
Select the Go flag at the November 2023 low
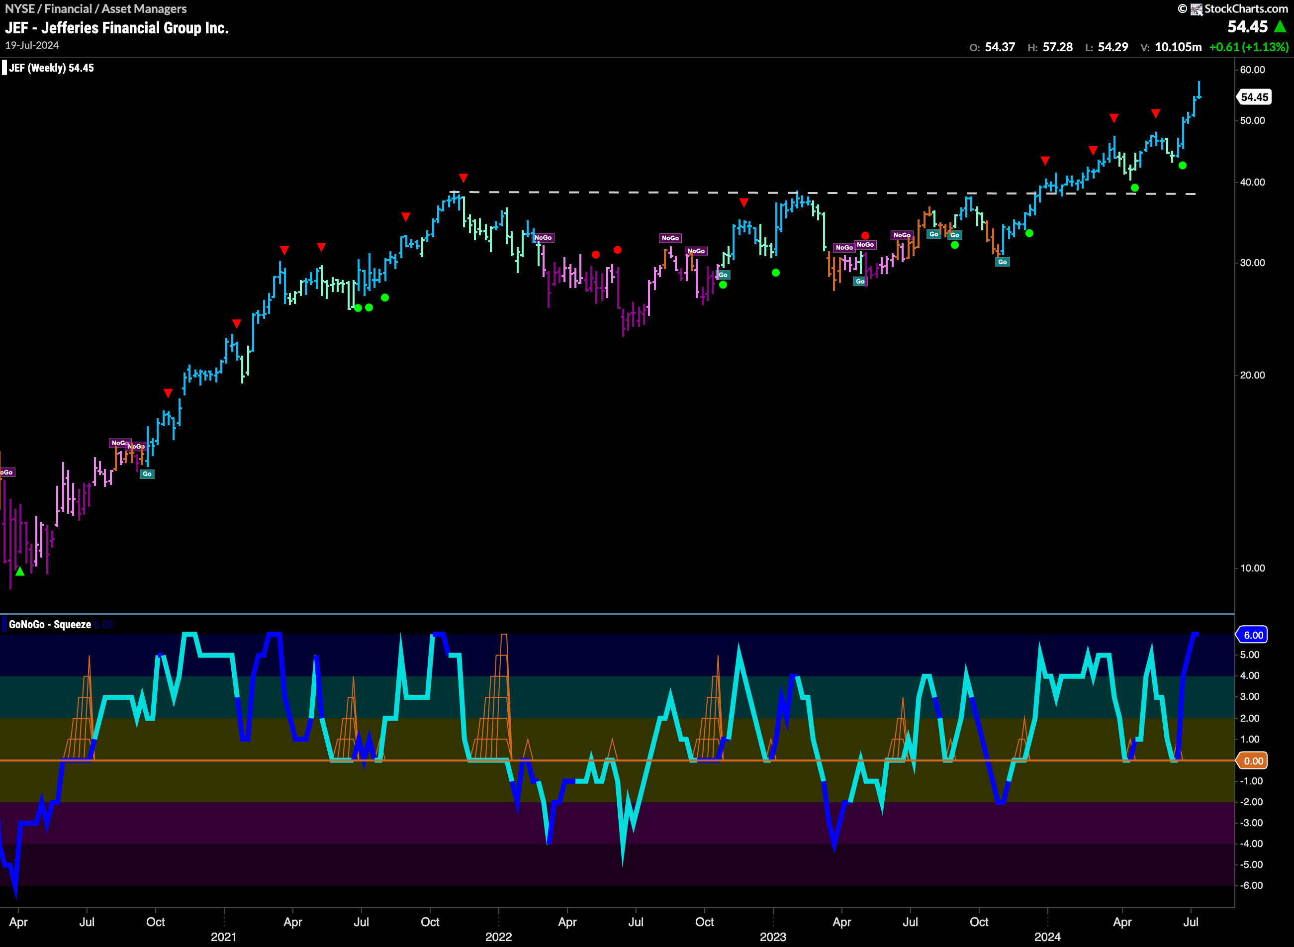[x=1002, y=262]
